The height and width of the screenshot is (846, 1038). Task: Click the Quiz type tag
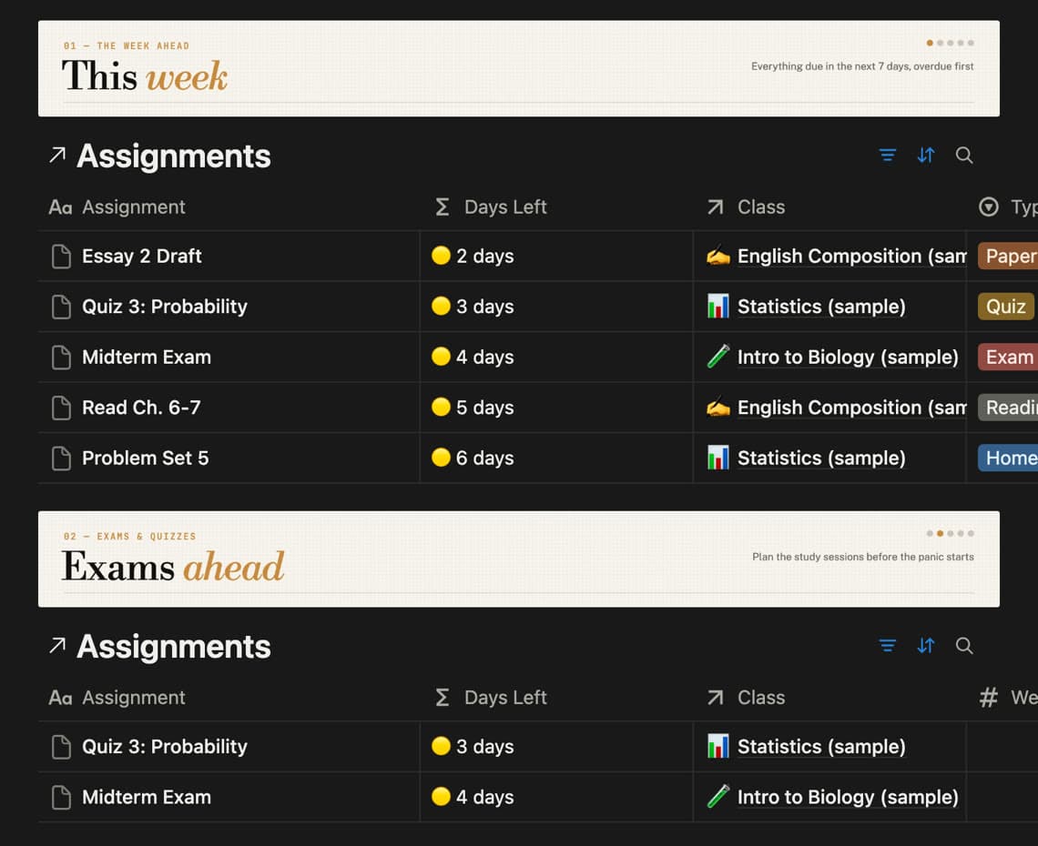click(1005, 307)
